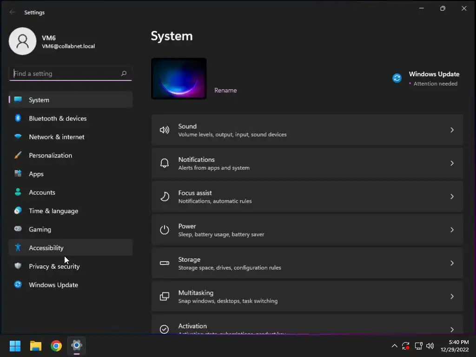Expand the Focus assist chevron
476x357 pixels.
click(x=452, y=197)
